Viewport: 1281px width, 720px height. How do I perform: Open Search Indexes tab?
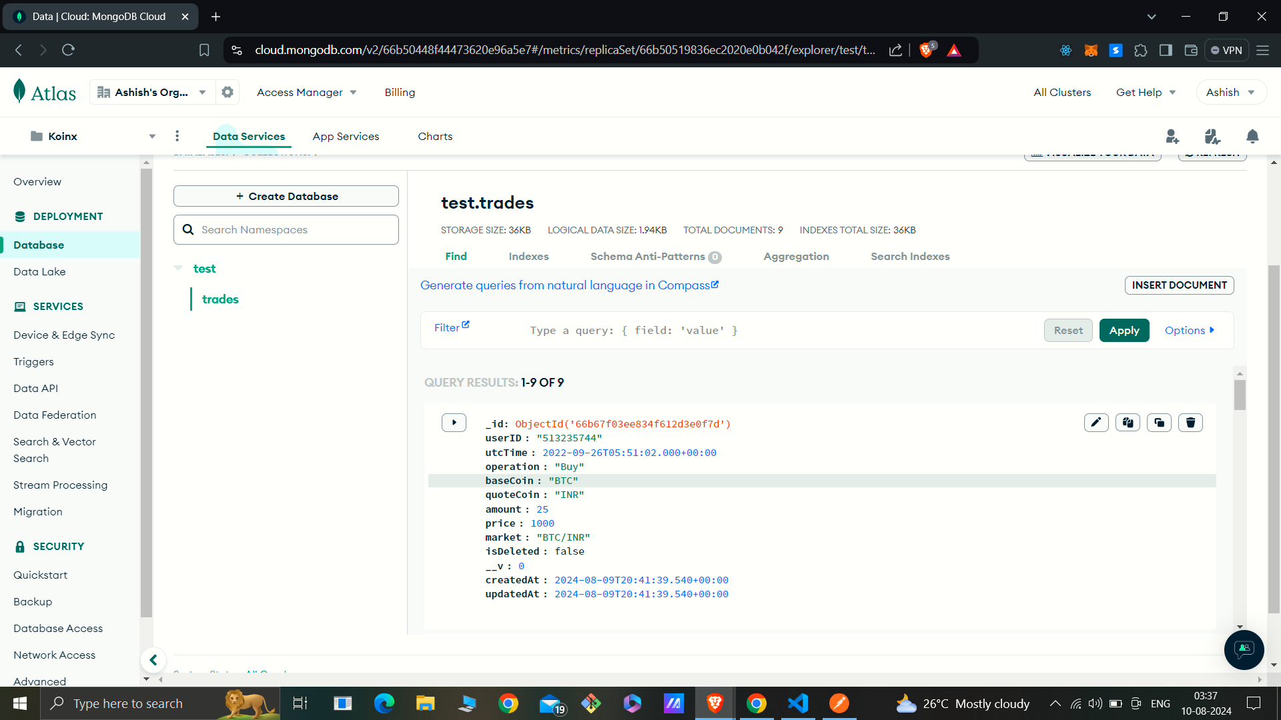(x=910, y=256)
